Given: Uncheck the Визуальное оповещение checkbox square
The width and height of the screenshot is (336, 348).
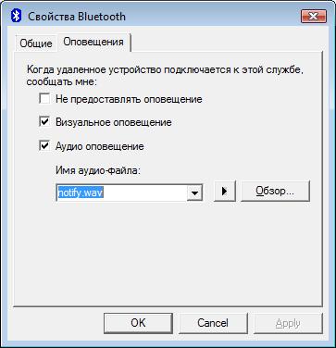Looking at the screenshot, I should click(x=44, y=122).
